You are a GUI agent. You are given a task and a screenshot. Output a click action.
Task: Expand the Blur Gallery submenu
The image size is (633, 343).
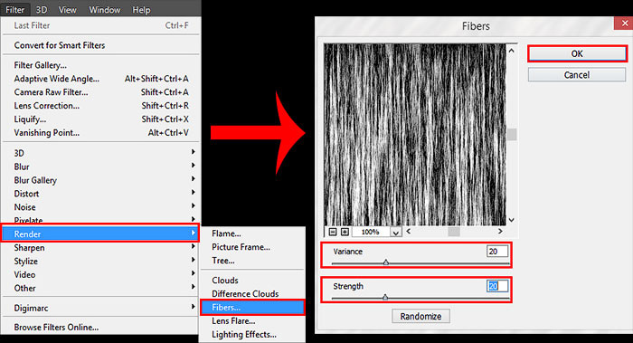(x=101, y=180)
